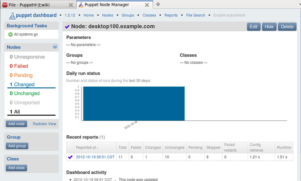This screenshot has height=181, width=301.
Task: Open report 2012-10-19 06:51 CST
Action: point(95,157)
